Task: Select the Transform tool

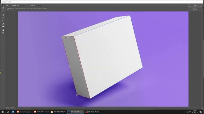Action: pyautogui.click(x=3, y=21)
